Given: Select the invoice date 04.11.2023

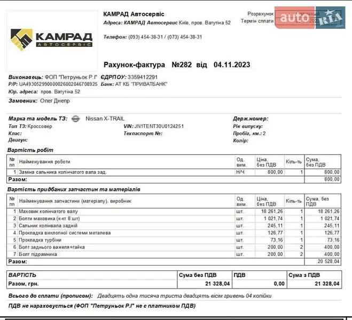Looking at the screenshot, I should click(231, 65).
